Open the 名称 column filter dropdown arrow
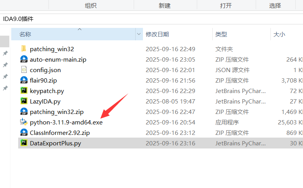This screenshot has width=303, height=188. [x=139, y=34]
